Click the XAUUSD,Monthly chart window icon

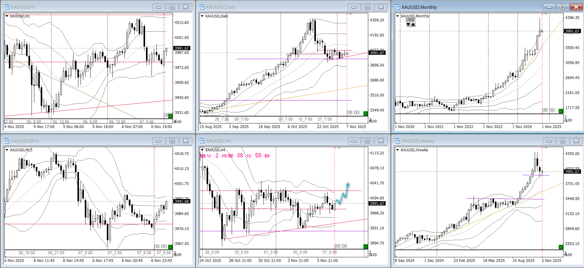(x=397, y=7)
